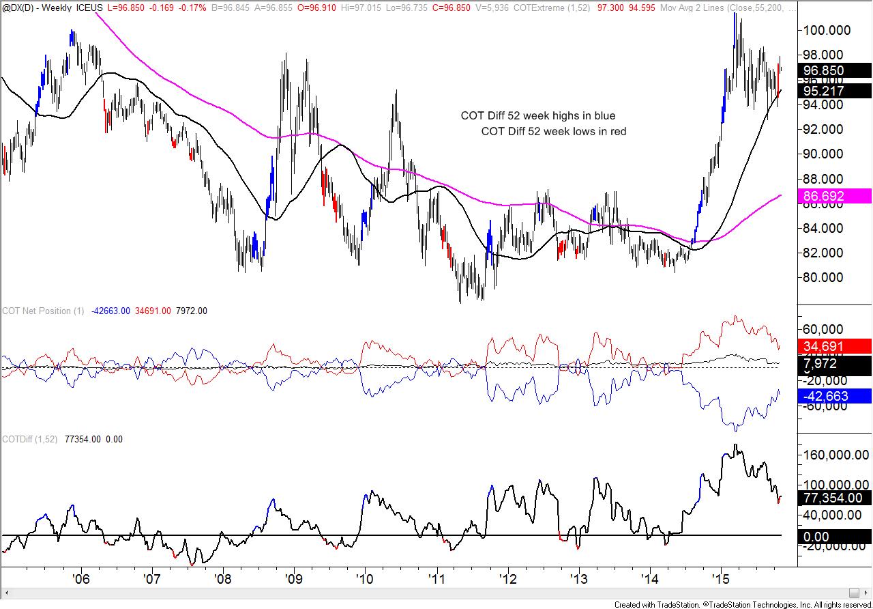The image size is (873, 609).
Task: Click the '90.000' price axis label
Action: coord(824,154)
